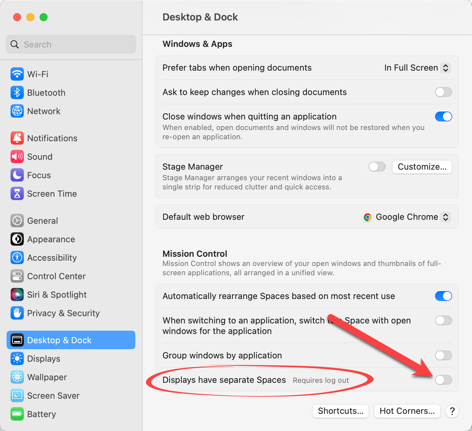Viewport: 472px width, 431px height.
Task: Select the Siri & Spotlight icon
Action: 17,295
